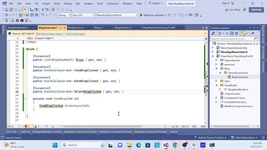Open Chrome from the Windows taskbar
The height and width of the screenshot is (150, 267).
(175, 145)
